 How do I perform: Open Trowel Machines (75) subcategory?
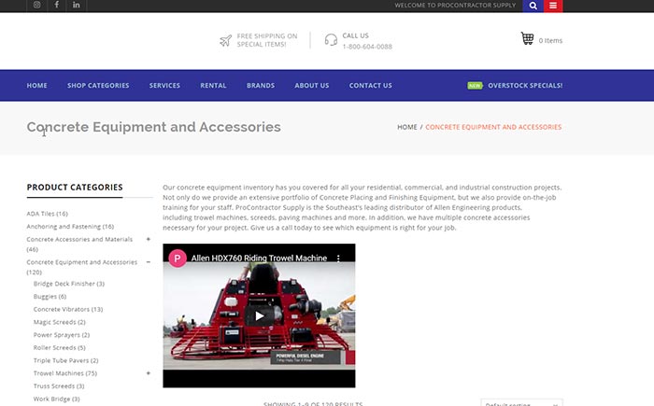click(x=65, y=373)
